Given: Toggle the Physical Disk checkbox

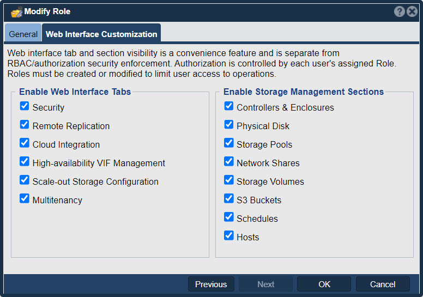Looking at the screenshot, I should tap(229, 125).
